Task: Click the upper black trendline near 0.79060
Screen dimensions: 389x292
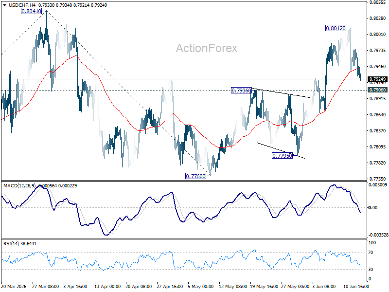Action: click(x=281, y=93)
